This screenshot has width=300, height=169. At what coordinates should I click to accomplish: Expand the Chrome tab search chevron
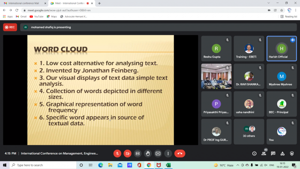269,3
